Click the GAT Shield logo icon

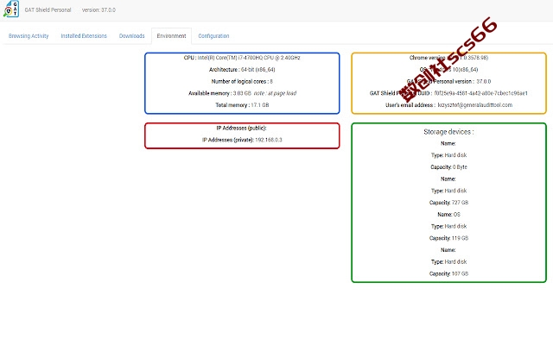(11, 9)
